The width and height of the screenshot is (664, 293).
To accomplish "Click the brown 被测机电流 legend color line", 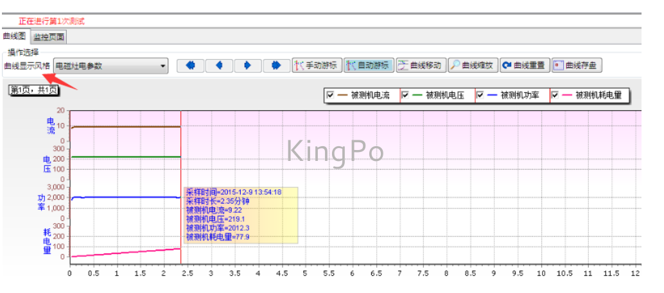I will coord(342,96).
